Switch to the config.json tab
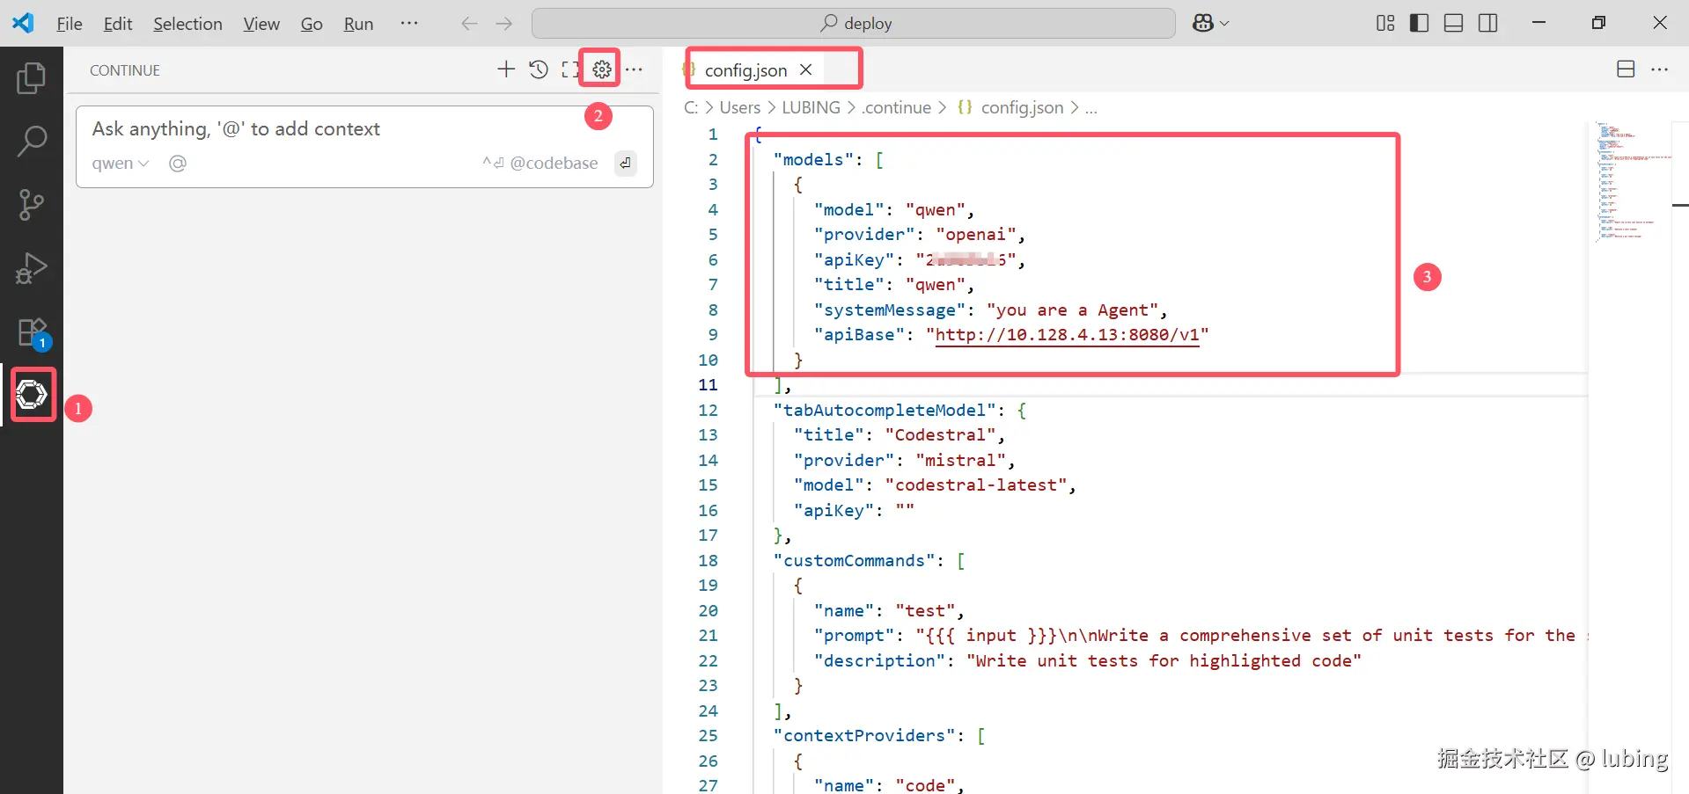This screenshot has width=1689, height=794. tap(745, 70)
